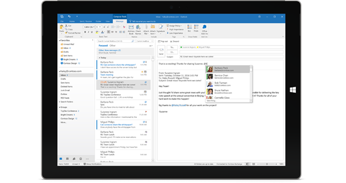This screenshot has height=183, width=346.
Task: Switch to the Folder ribbon tab
Action: tap(99, 21)
